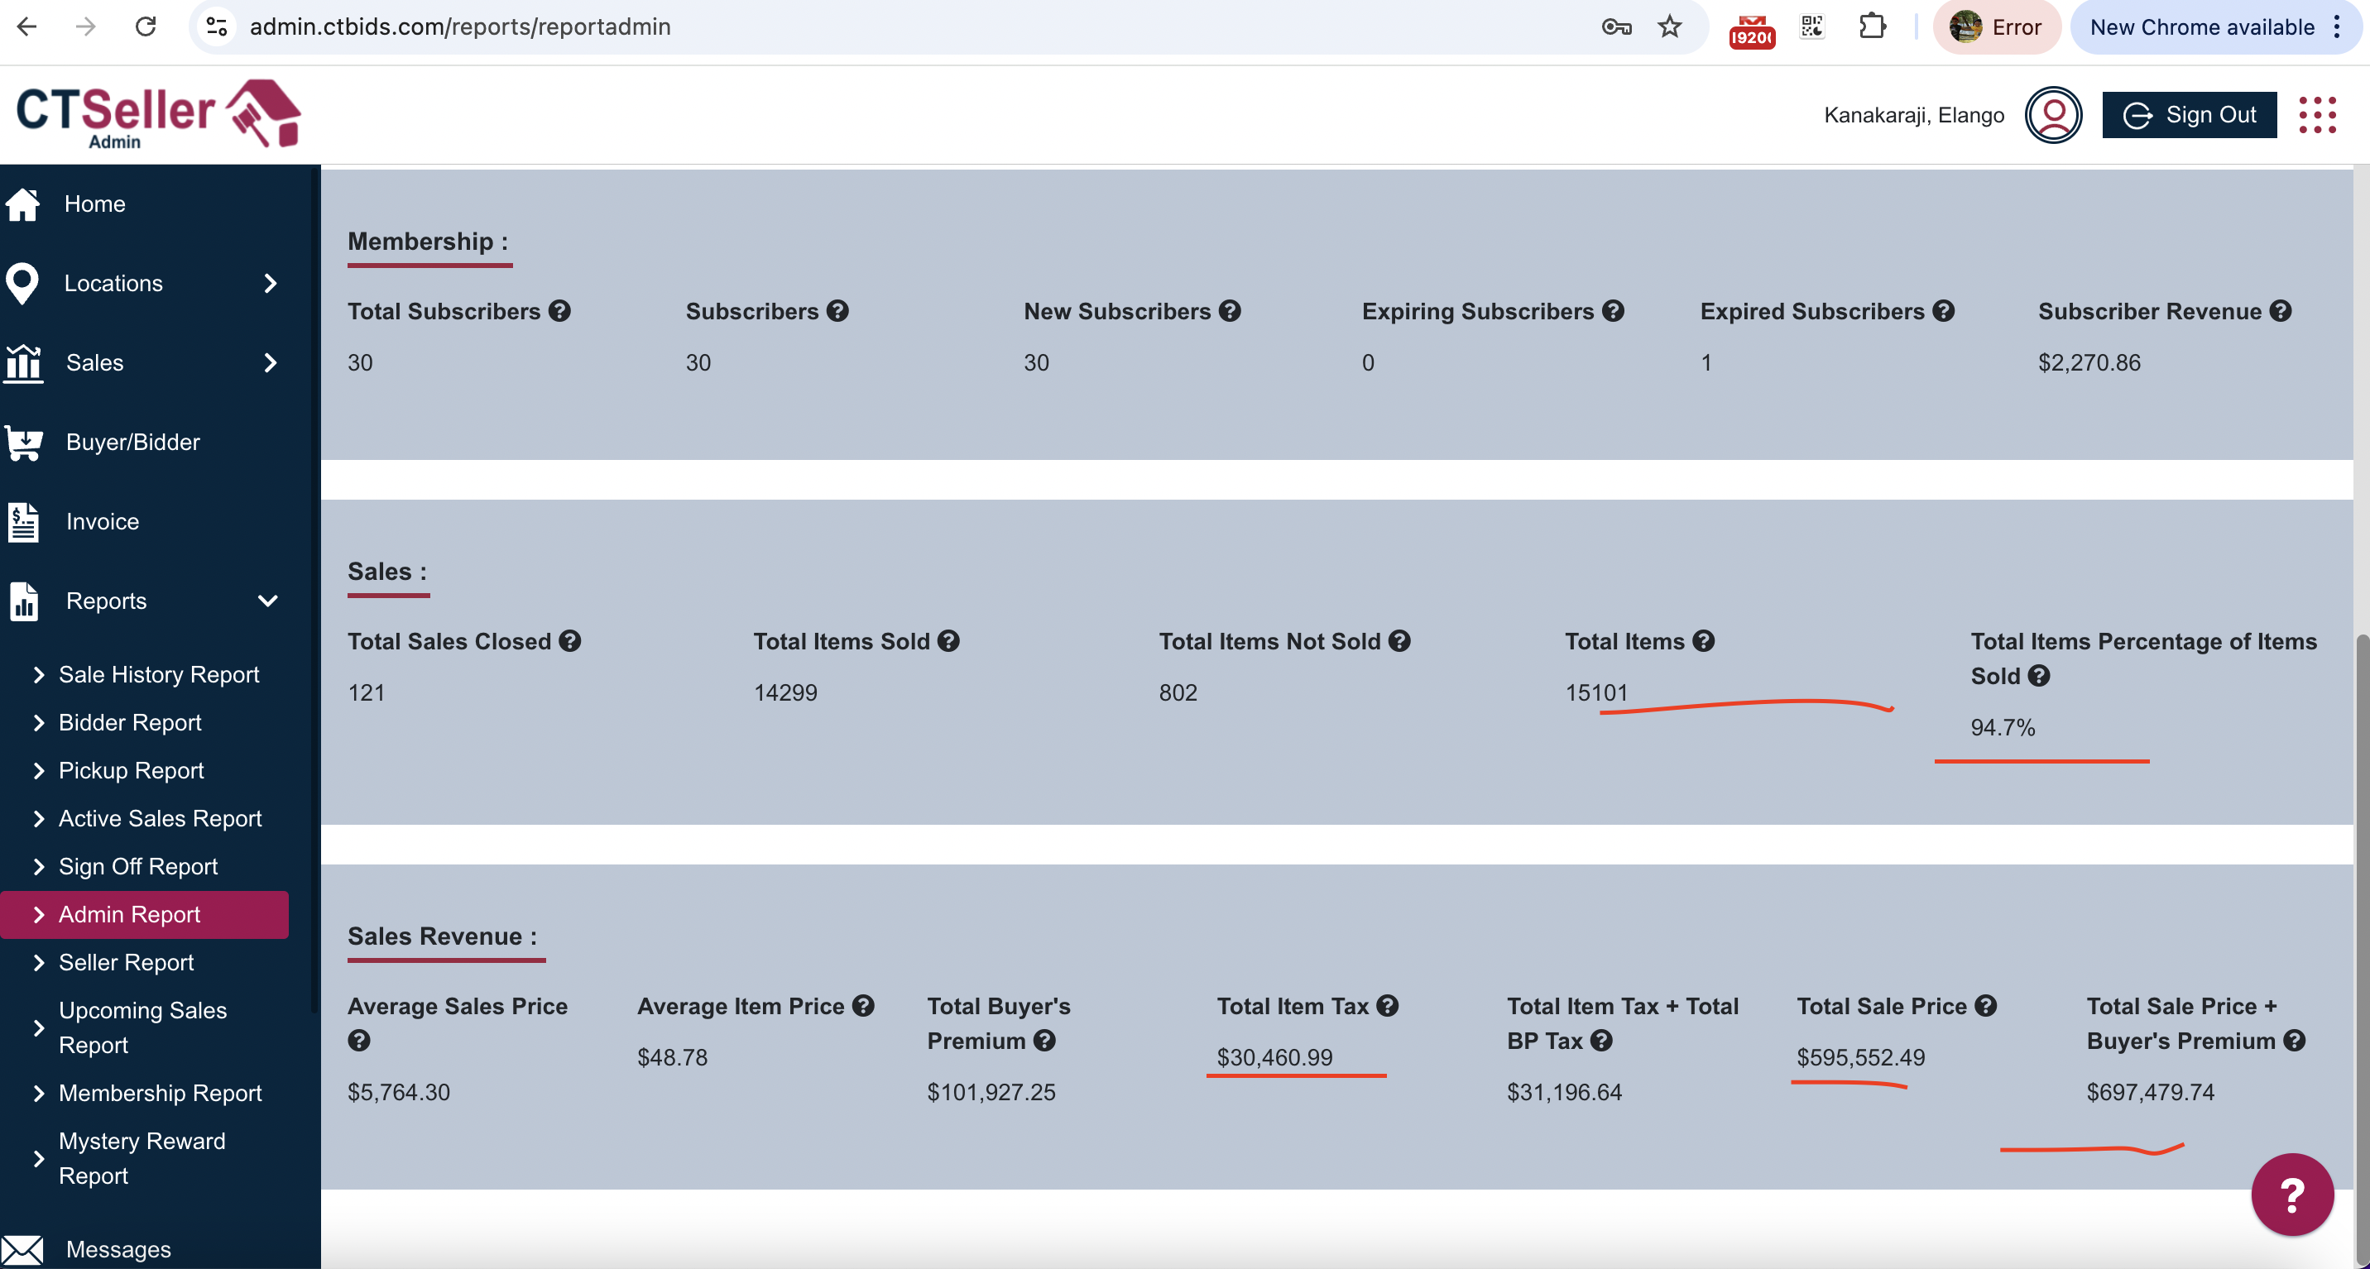This screenshot has height=1269, width=2370.
Task: Open Pickup Report
Action: (131, 771)
